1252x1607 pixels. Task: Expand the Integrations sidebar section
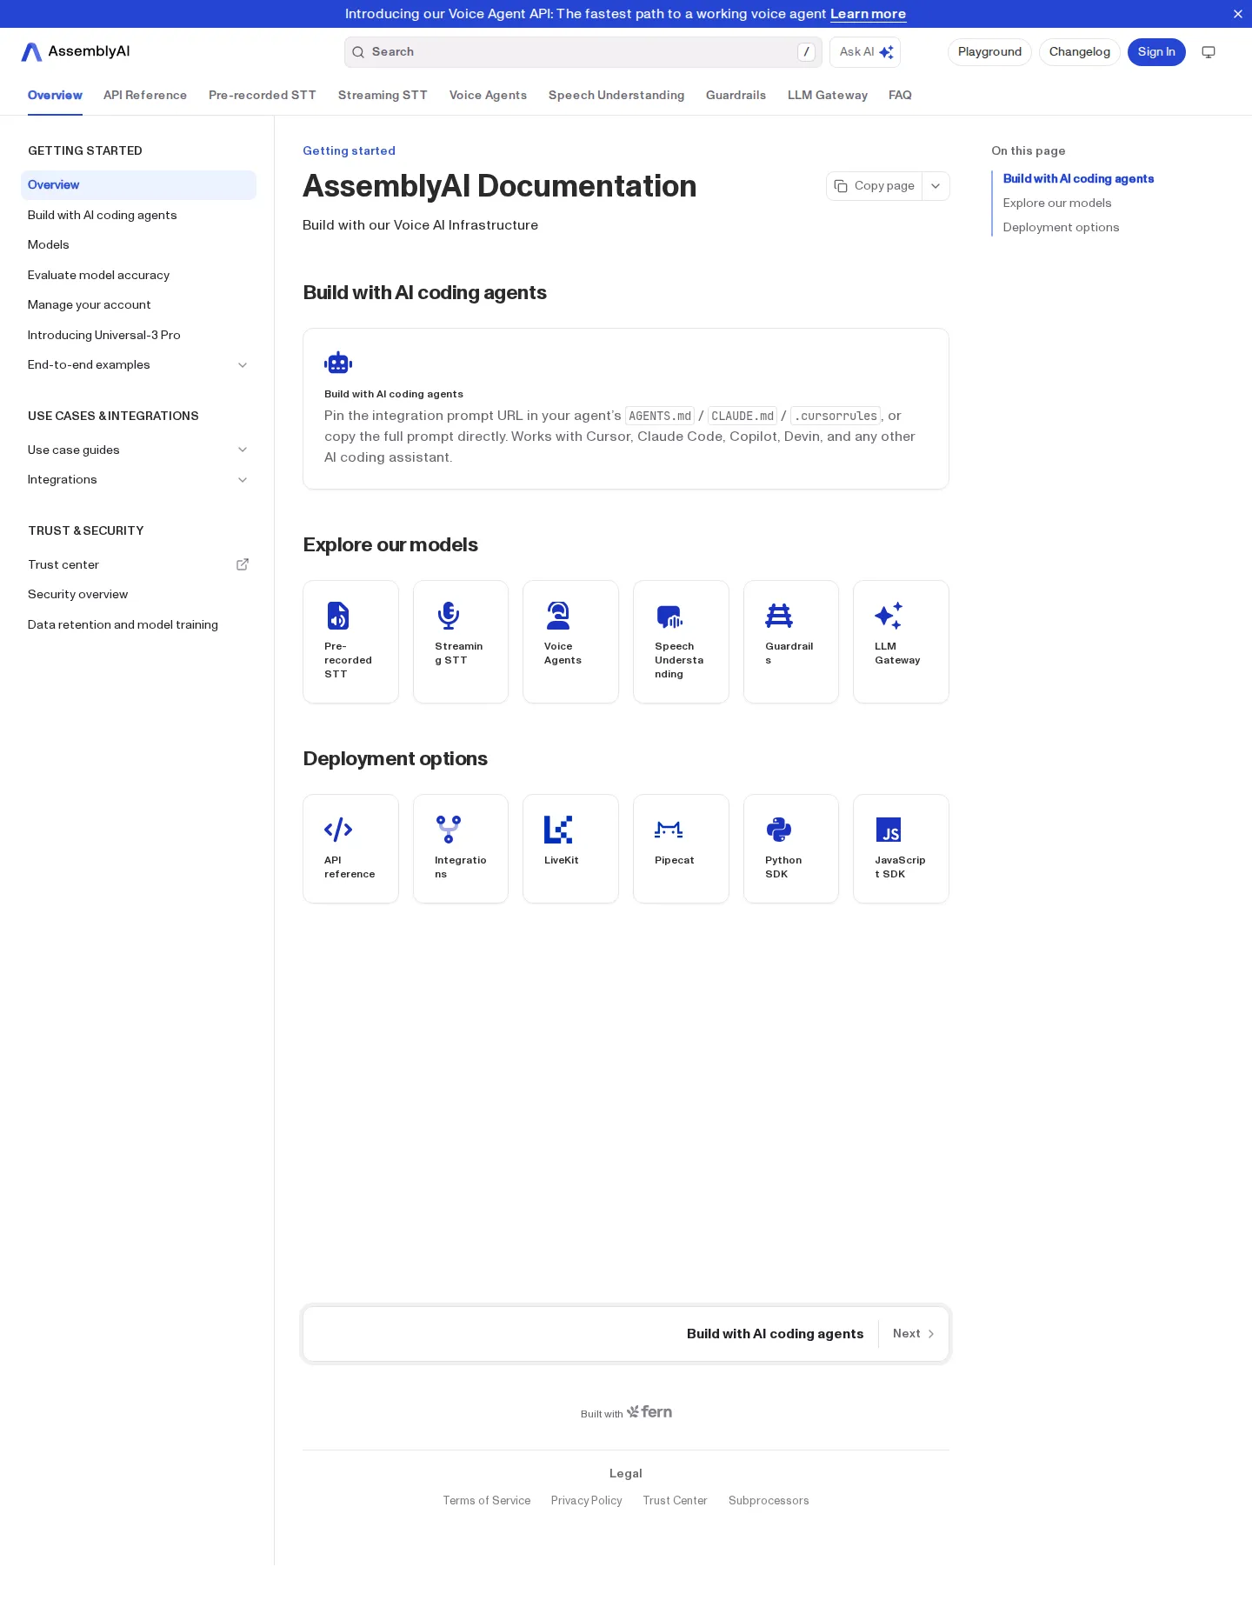pos(243,480)
